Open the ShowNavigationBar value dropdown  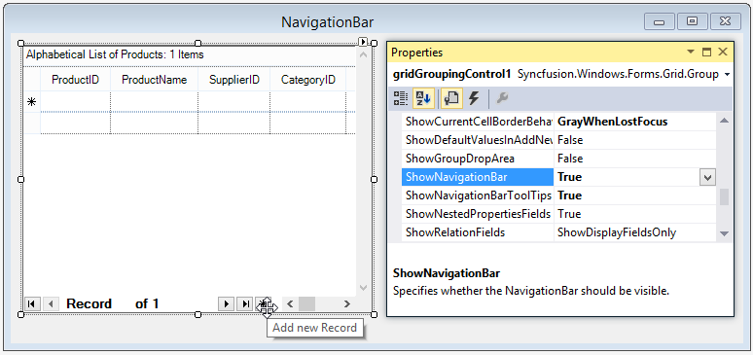(x=707, y=177)
